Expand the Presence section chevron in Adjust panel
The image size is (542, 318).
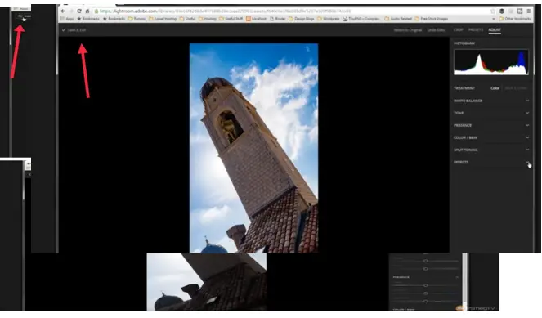coord(527,125)
